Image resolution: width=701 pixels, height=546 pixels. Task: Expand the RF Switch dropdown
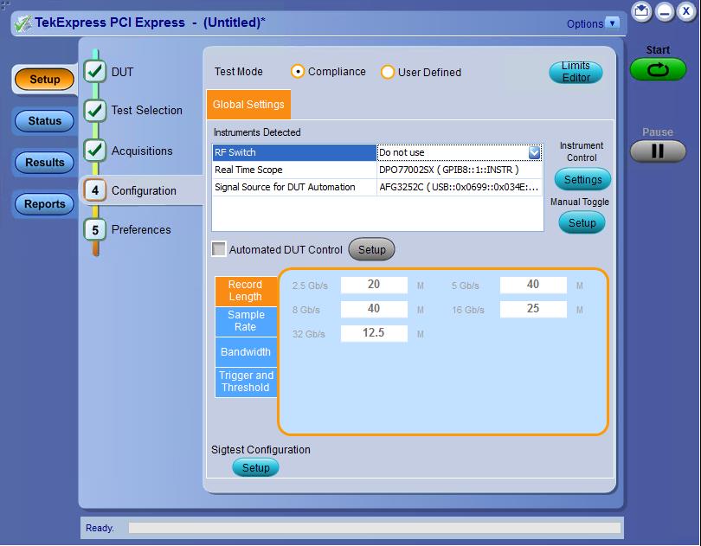(534, 152)
